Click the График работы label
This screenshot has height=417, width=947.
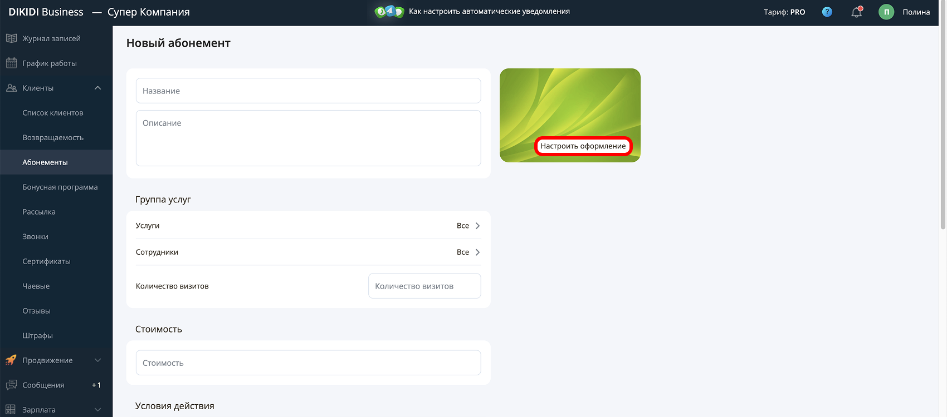point(50,63)
